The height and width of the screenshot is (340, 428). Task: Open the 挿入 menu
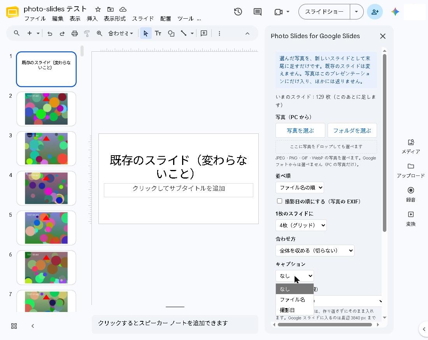tap(92, 19)
